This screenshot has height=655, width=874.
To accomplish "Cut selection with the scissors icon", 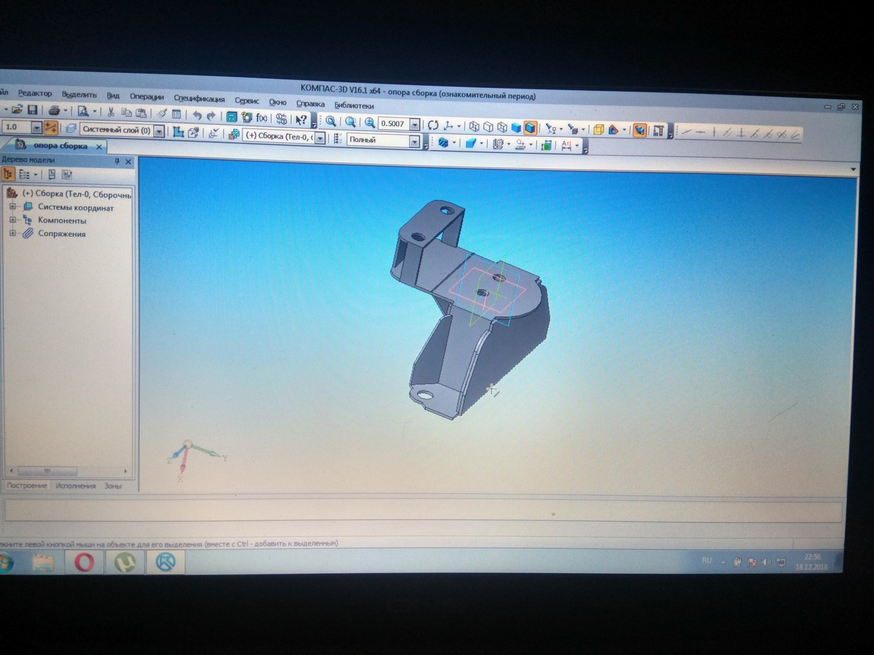I will pyautogui.click(x=111, y=112).
